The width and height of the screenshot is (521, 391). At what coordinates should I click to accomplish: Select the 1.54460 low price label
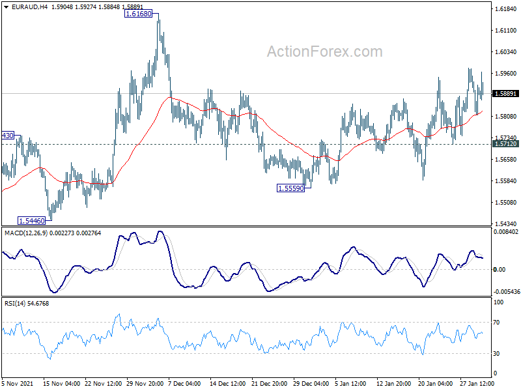tap(31, 221)
